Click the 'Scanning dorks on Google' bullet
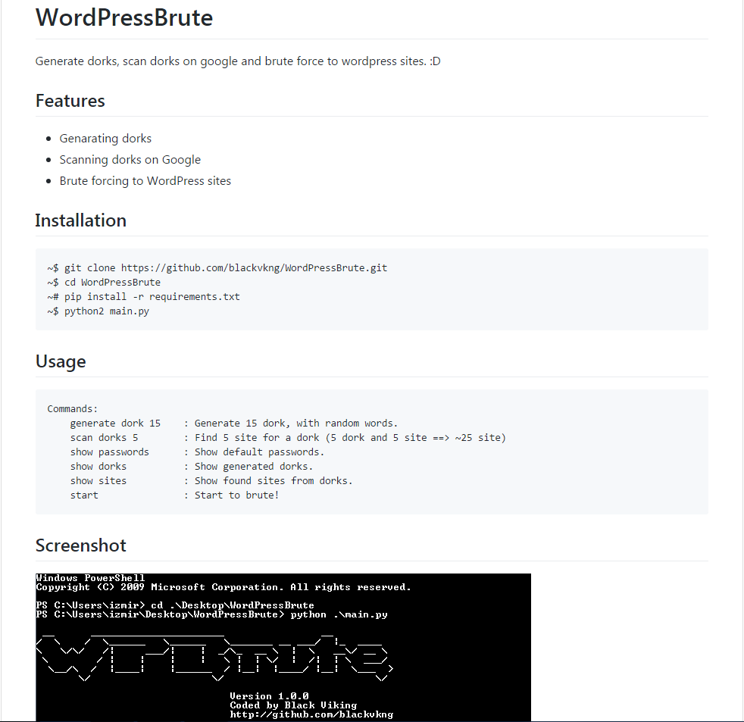744x722 pixels. pyautogui.click(x=130, y=160)
